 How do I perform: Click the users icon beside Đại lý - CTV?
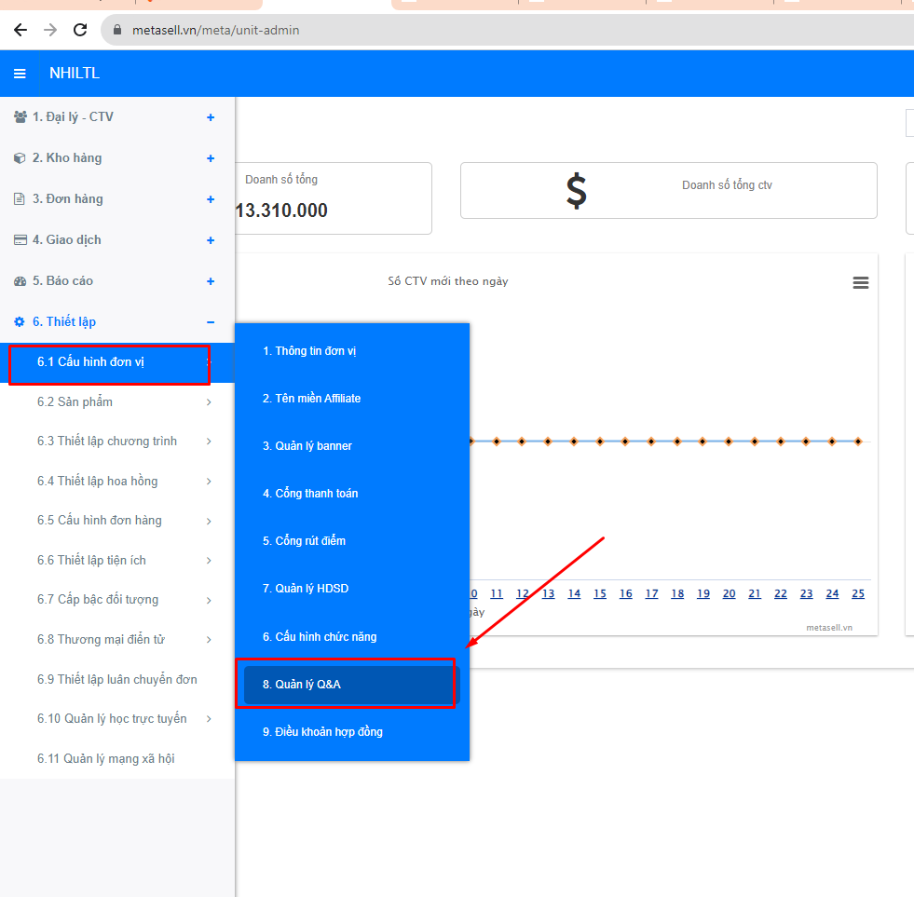click(x=20, y=117)
